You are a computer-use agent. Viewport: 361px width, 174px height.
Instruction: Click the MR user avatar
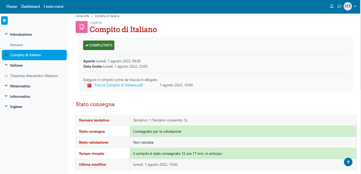tap(348, 6)
